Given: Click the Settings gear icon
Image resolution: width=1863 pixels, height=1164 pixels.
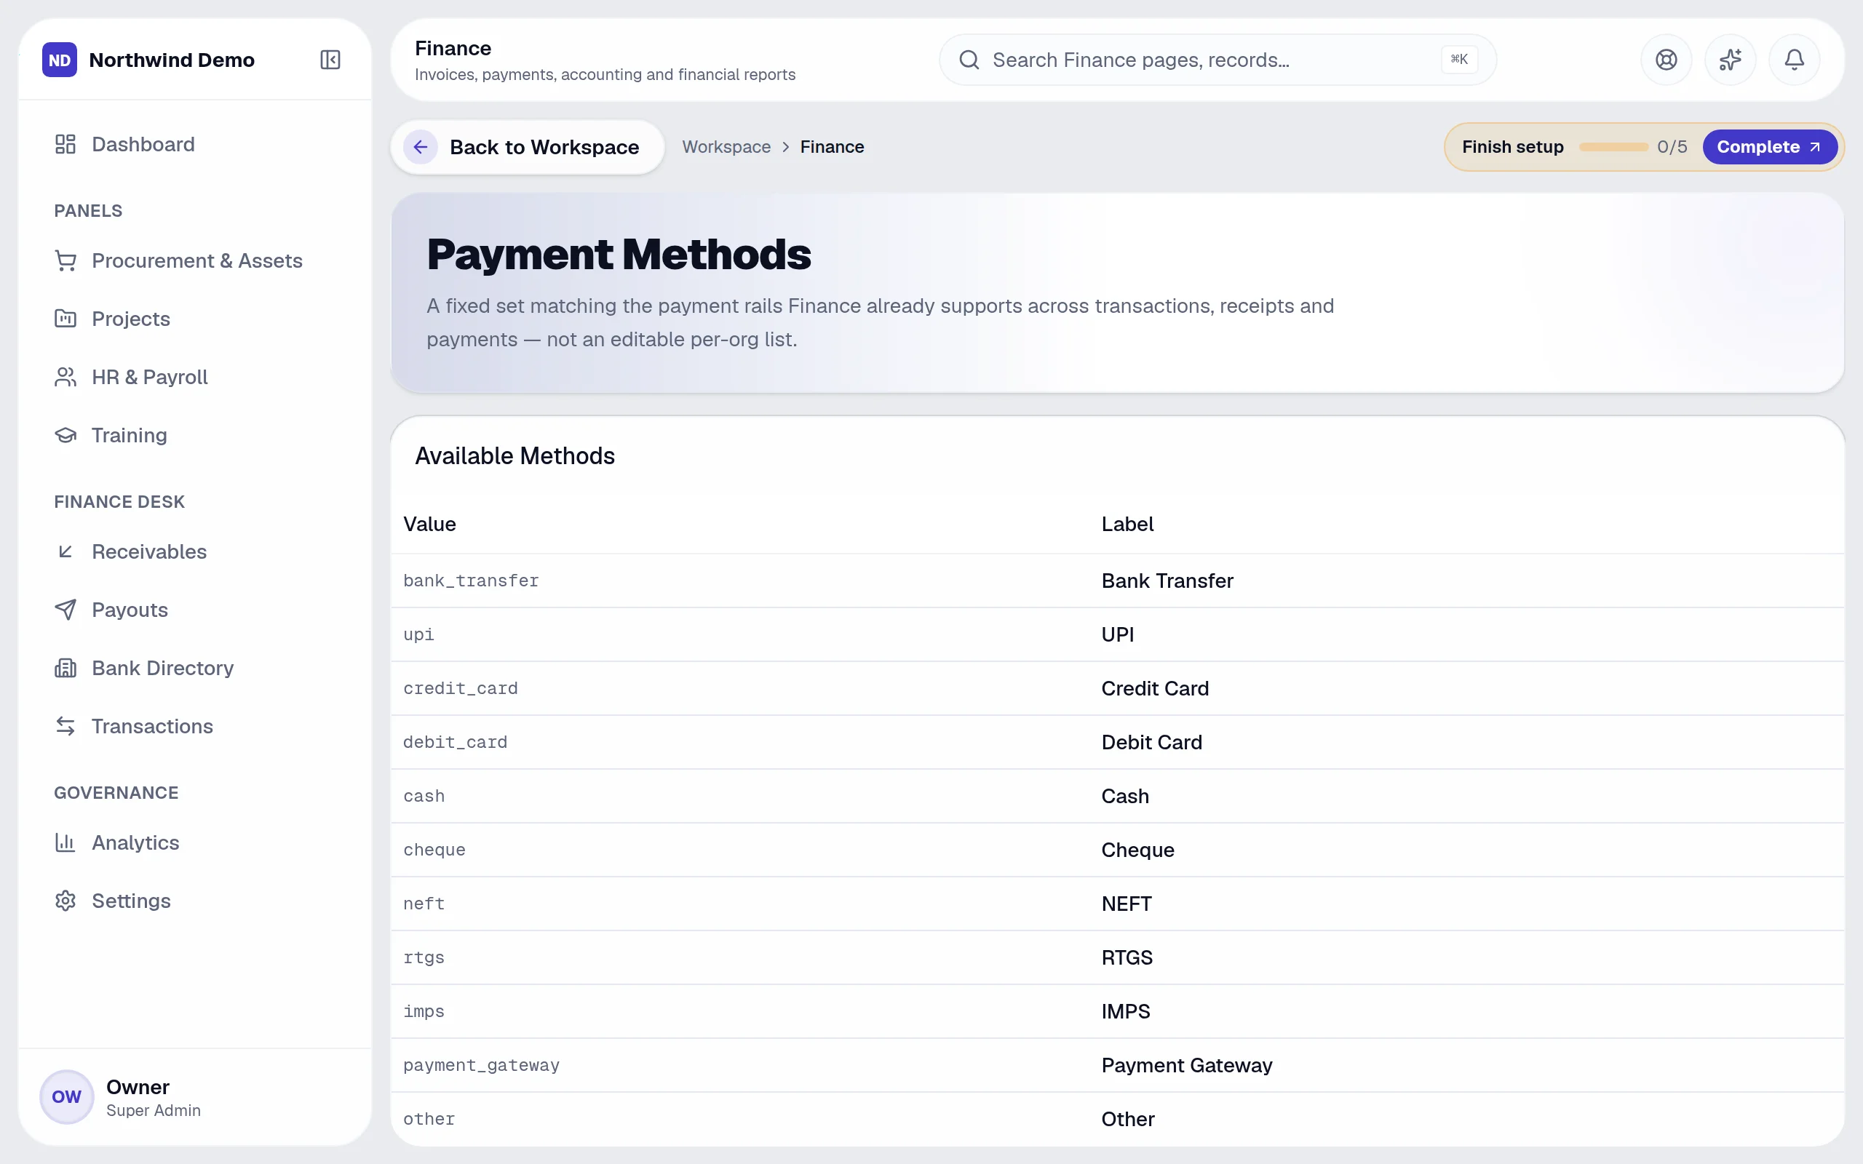Looking at the screenshot, I should coord(65,901).
